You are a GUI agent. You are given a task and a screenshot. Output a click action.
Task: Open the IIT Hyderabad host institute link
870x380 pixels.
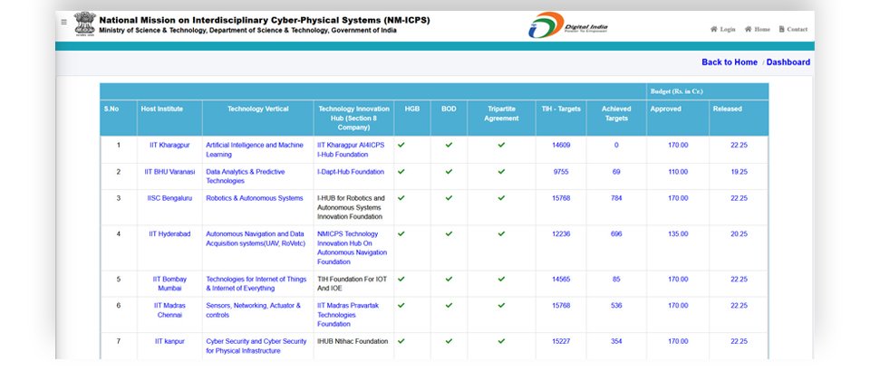point(169,233)
